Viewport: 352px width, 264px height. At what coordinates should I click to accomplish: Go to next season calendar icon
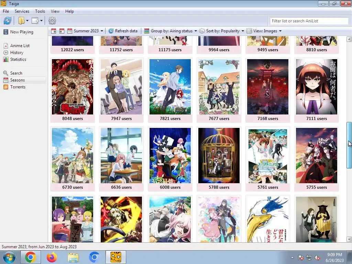pyautogui.click(x=62, y=31)
